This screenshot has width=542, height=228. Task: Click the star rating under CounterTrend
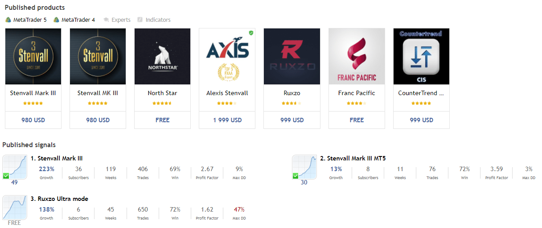[x=421, y=103]
